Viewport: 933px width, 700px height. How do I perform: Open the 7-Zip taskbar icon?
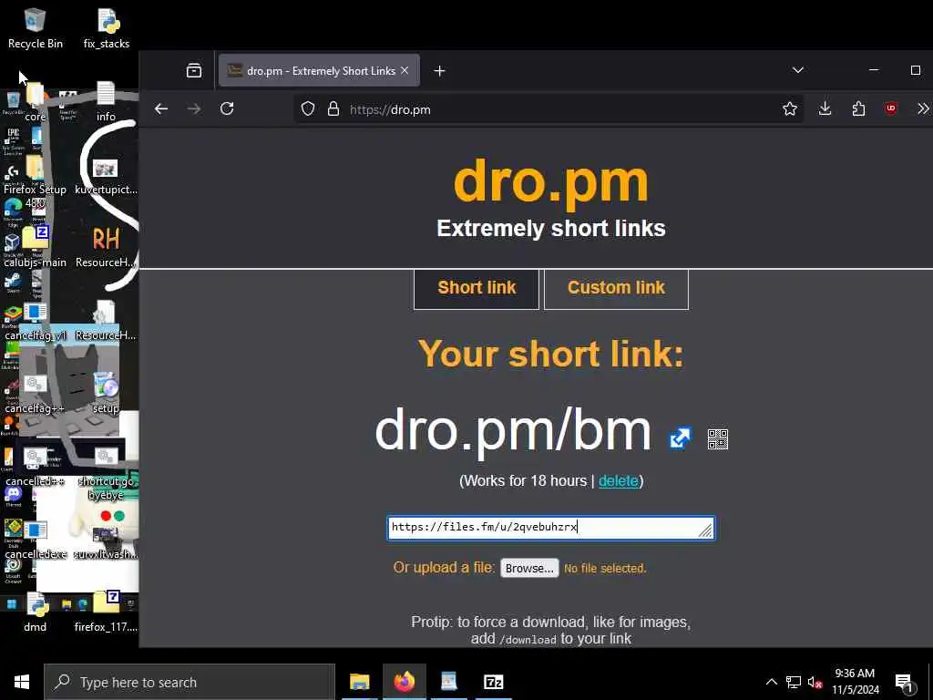(x=493, y=682)
